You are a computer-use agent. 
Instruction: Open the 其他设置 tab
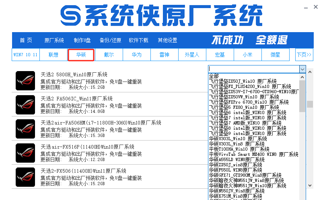tap(167, 40)
